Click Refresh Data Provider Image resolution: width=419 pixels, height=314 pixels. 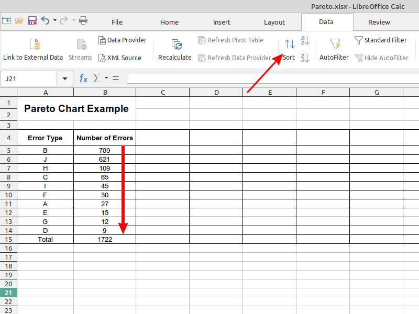[x=235, y=58]
